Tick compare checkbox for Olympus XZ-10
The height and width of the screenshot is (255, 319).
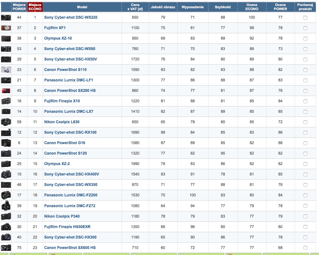305,39
